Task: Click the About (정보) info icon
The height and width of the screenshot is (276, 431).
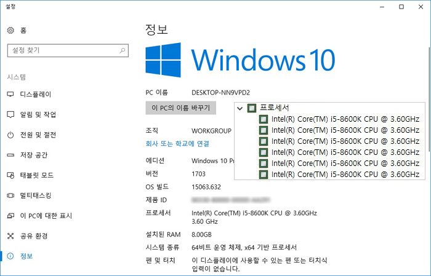Action: [10, 256]
